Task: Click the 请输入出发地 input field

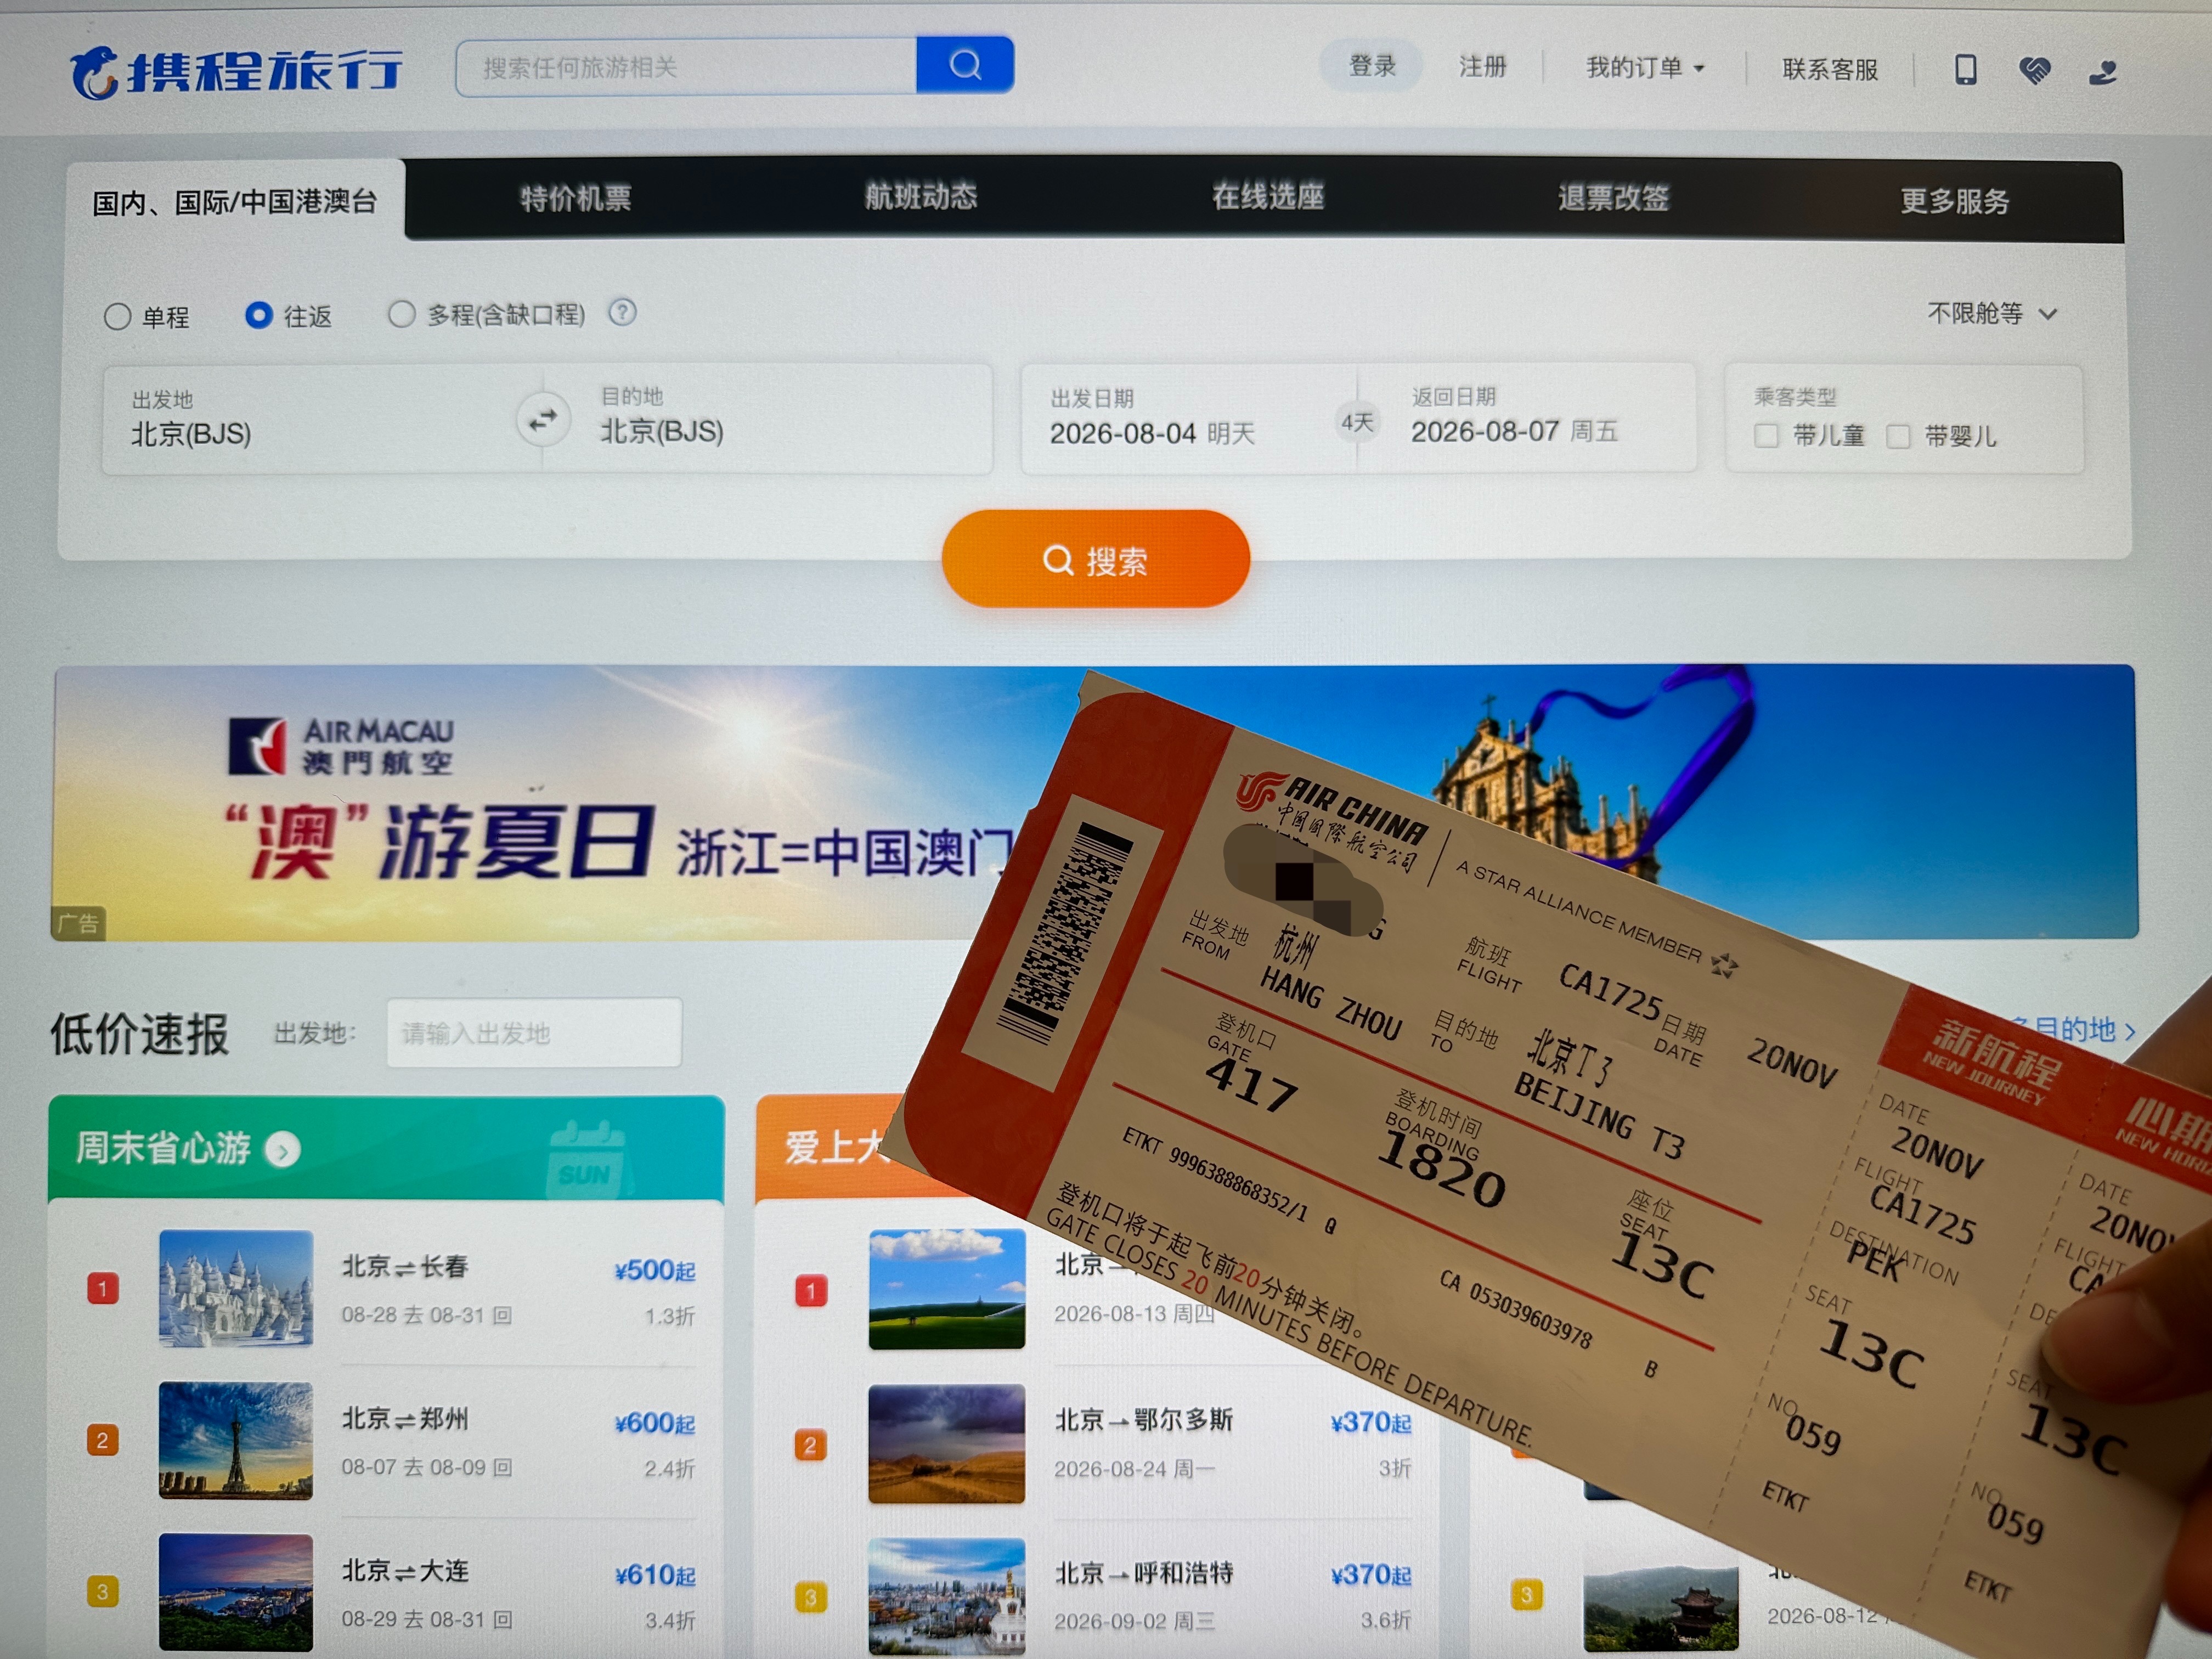Action: pyautogui.click(x=535, y=1033)
